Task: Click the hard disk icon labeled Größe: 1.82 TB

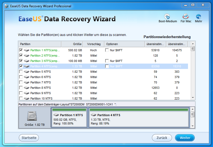Action: click(x=32, y=116)
